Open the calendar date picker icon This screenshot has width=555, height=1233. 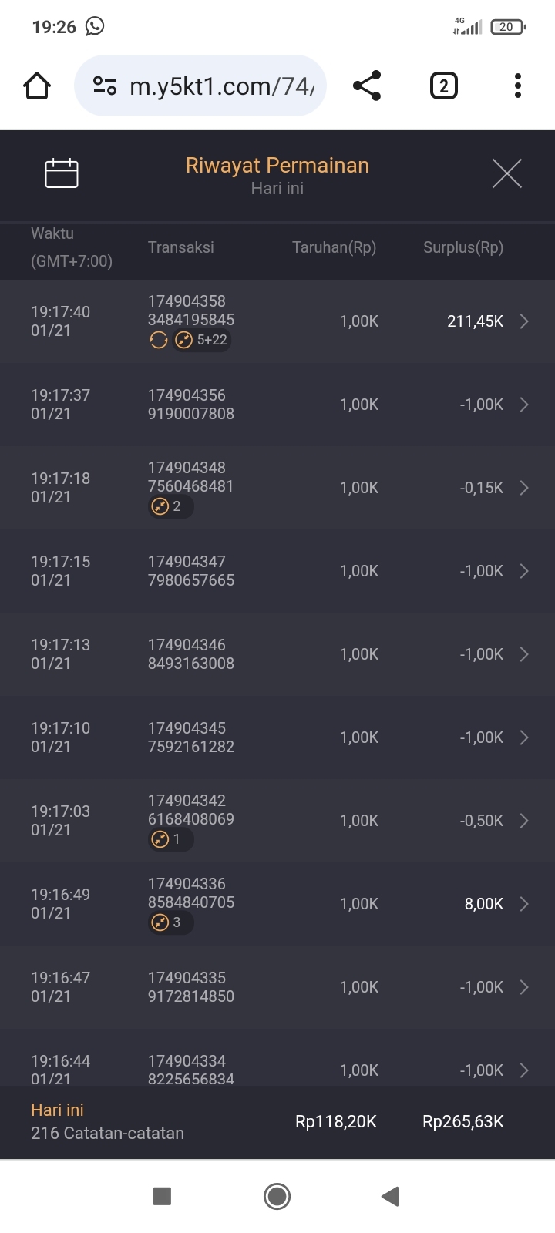point(62,173)
